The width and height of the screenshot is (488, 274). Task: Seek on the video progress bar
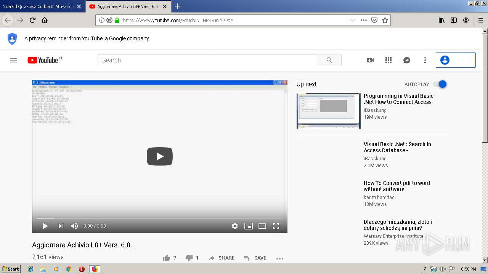tap(160, 218)
